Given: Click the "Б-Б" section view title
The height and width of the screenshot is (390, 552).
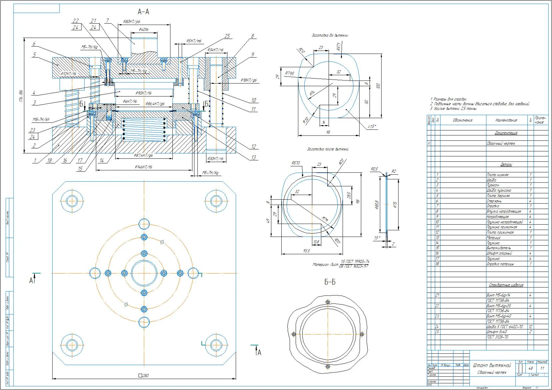Looking at the screenshot, I should (330, 282).
